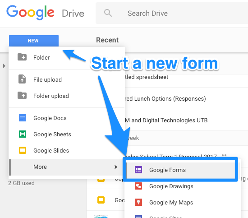The image size is (248, 218).
Task: Choose Folder from the New menu
Action: tap(67, 58)
